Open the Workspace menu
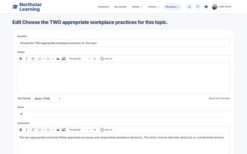The width and height of the screenshot is (247, 154). point(173,7)
